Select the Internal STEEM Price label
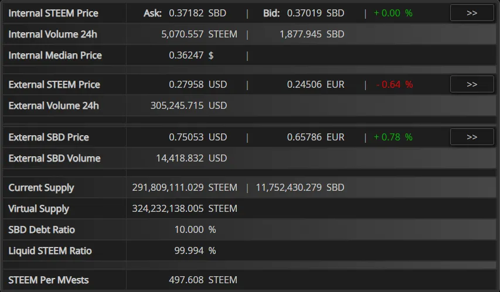 [x=53, y=13]
